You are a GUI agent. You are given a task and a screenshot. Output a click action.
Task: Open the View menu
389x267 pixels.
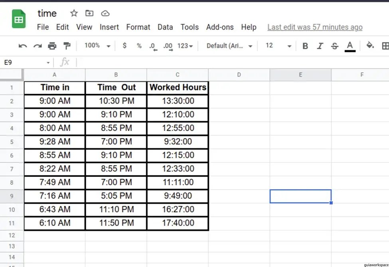[x=84, y=27]
